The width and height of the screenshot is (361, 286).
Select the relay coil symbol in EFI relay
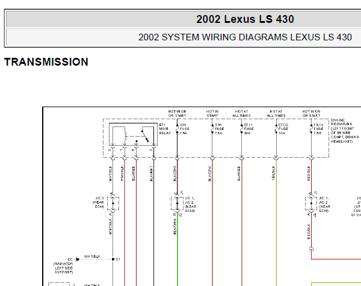125,136
